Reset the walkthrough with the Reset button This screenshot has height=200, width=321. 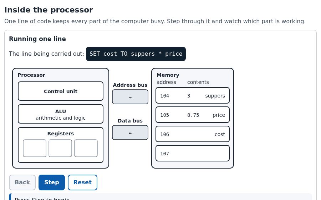coord(82,182)
